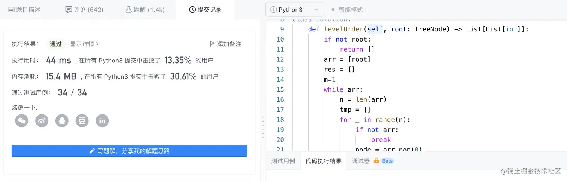Click the info icon in Python3 selector
Image resolution: width=567 pixels, height=181 pixels.
tap(274, 10)
